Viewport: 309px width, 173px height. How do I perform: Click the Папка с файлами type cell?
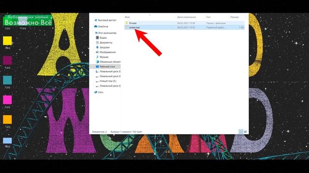[216, 23]
